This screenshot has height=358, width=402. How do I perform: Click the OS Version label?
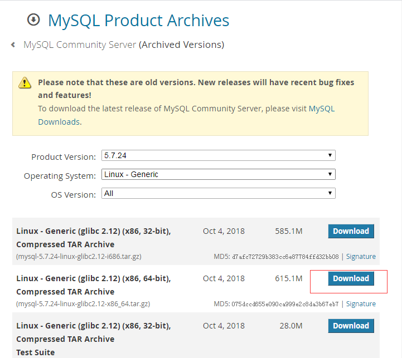point(74,195)
